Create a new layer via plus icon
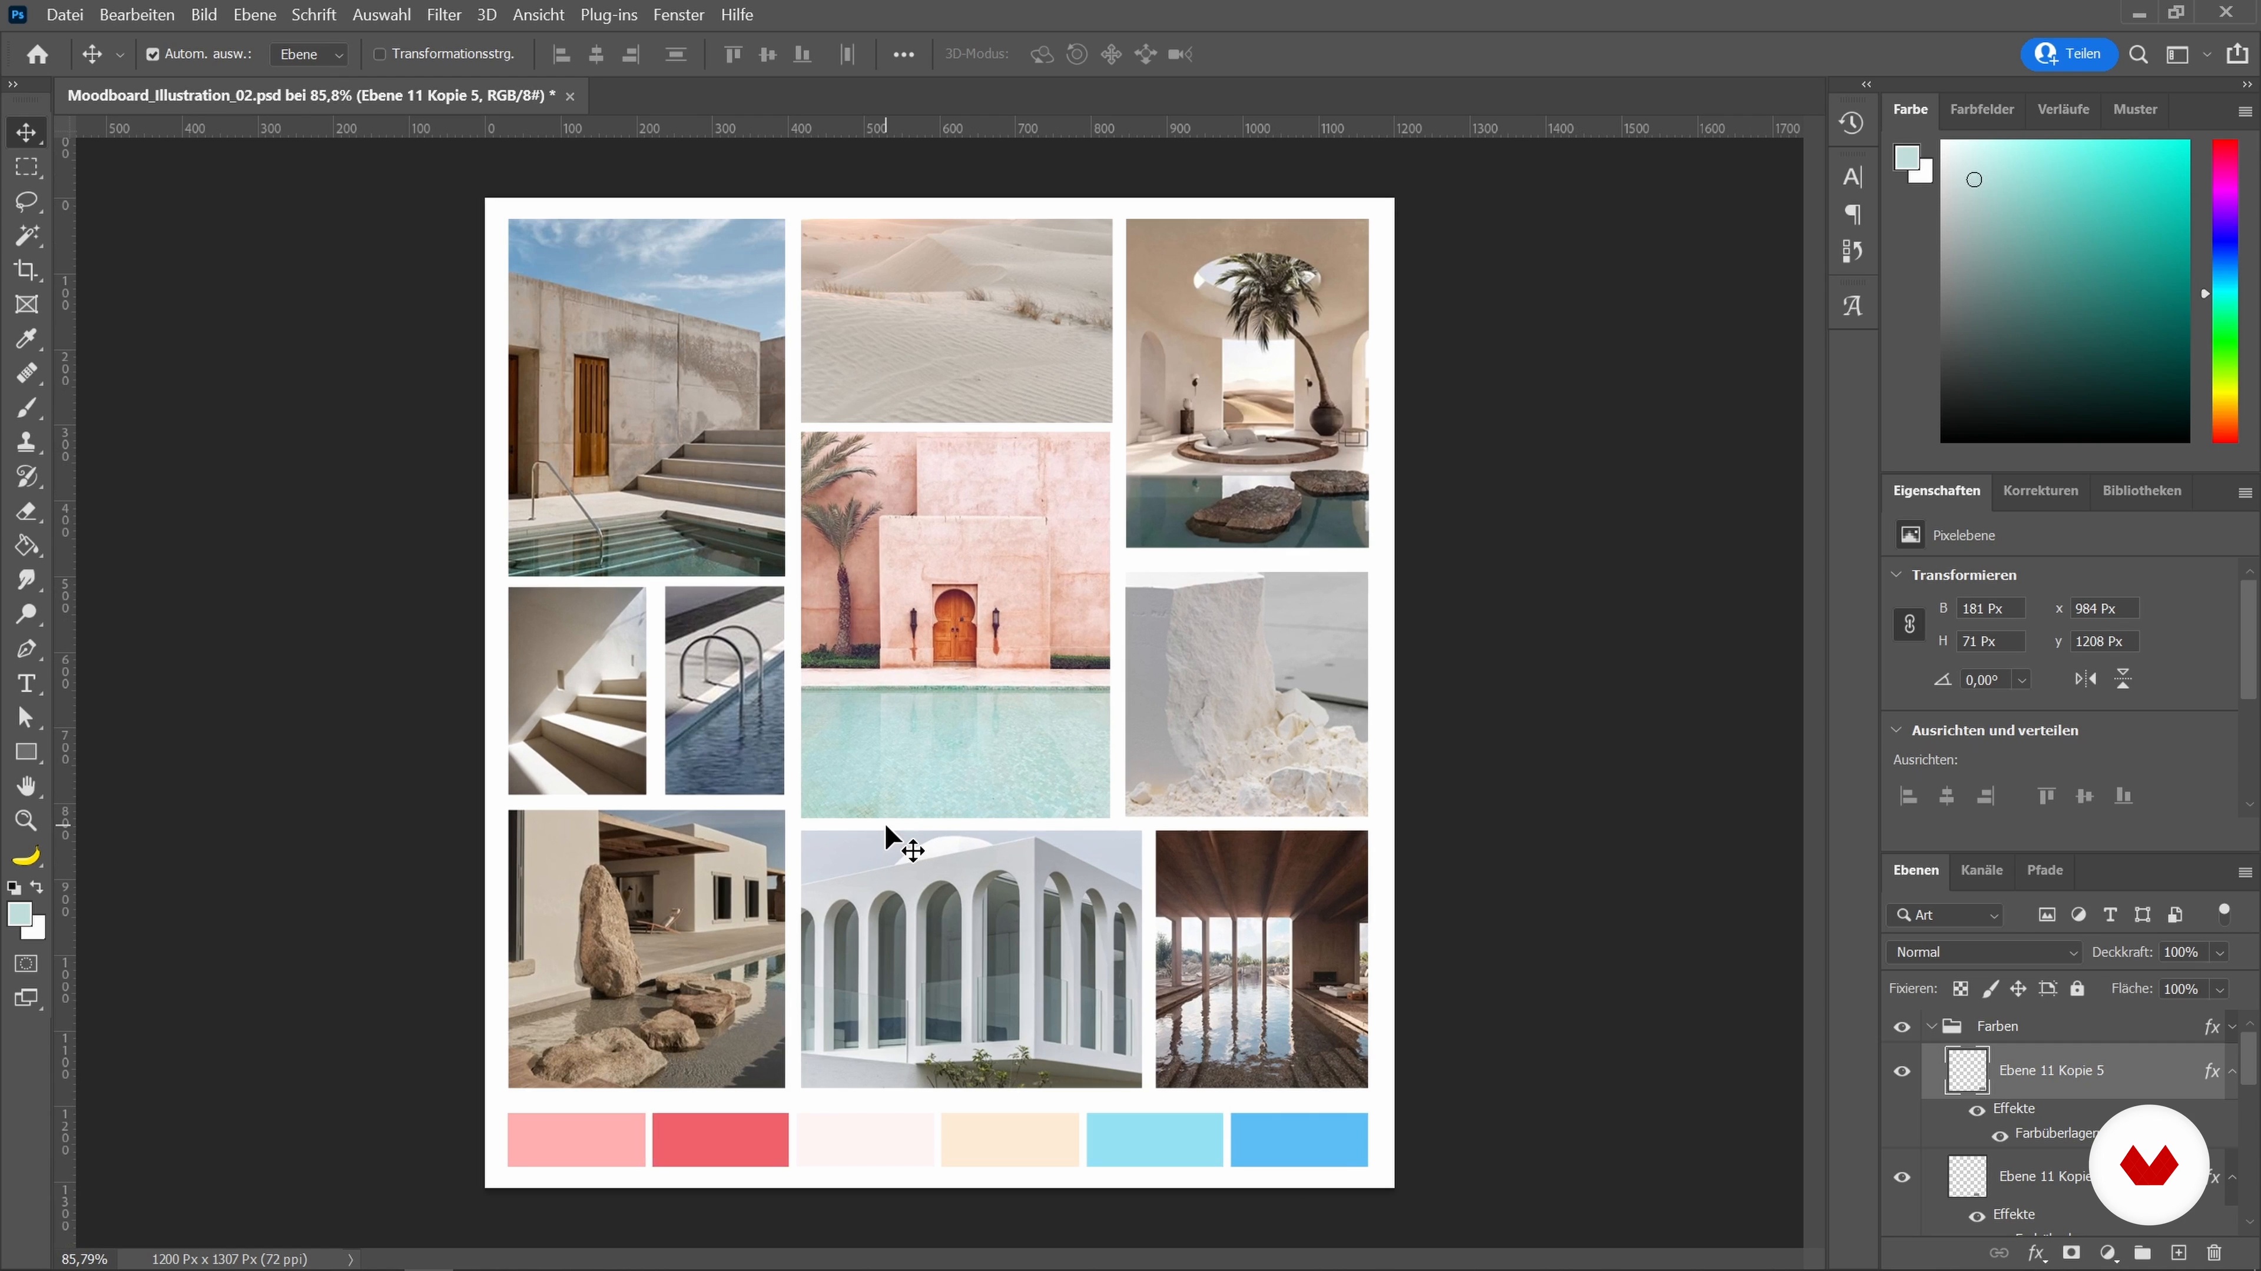 click(2179, 1253)
